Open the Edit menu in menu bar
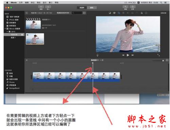The width and height of the screenshot is (170, 130). point(27,2)
